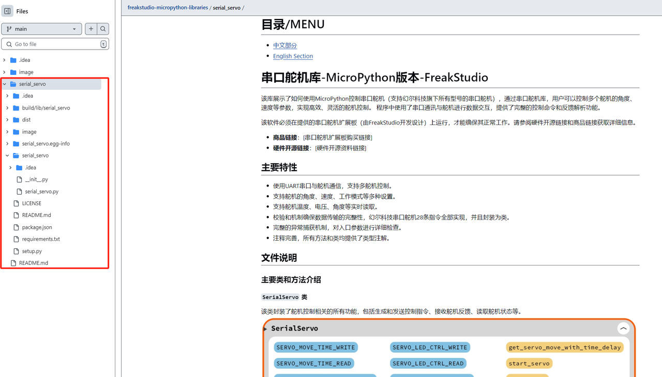Click the build/lib/serial_servo folder icon

pos(17,108)
